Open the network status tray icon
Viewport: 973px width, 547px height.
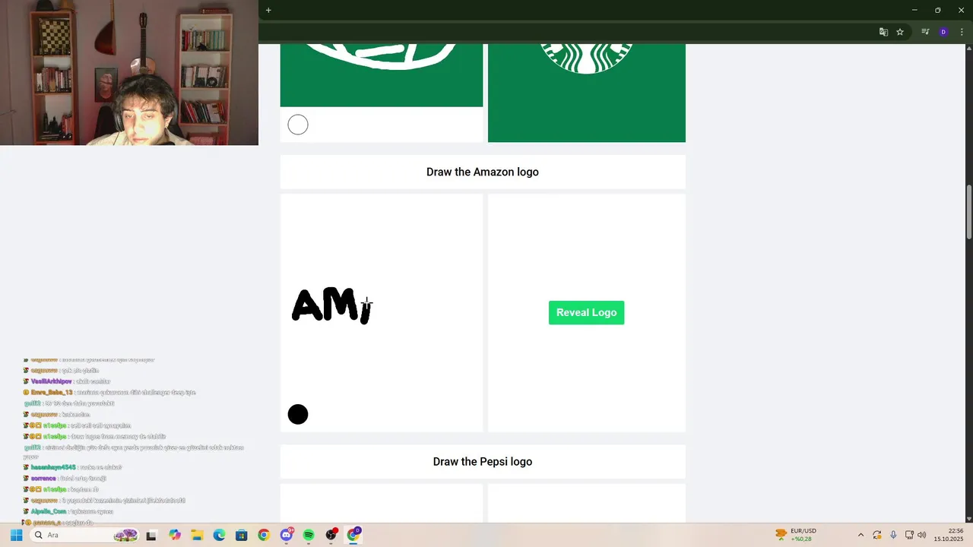tap(909, 535)
